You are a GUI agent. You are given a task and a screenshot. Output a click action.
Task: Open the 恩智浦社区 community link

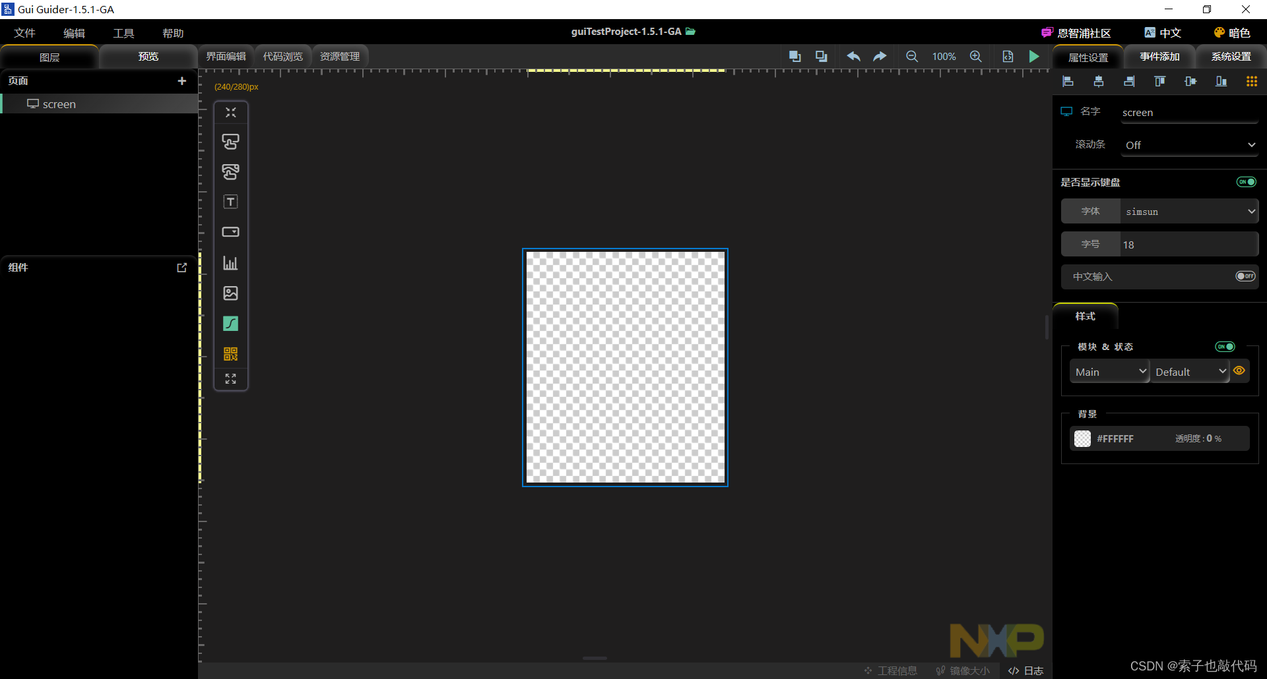click(x=1076, y=33)
